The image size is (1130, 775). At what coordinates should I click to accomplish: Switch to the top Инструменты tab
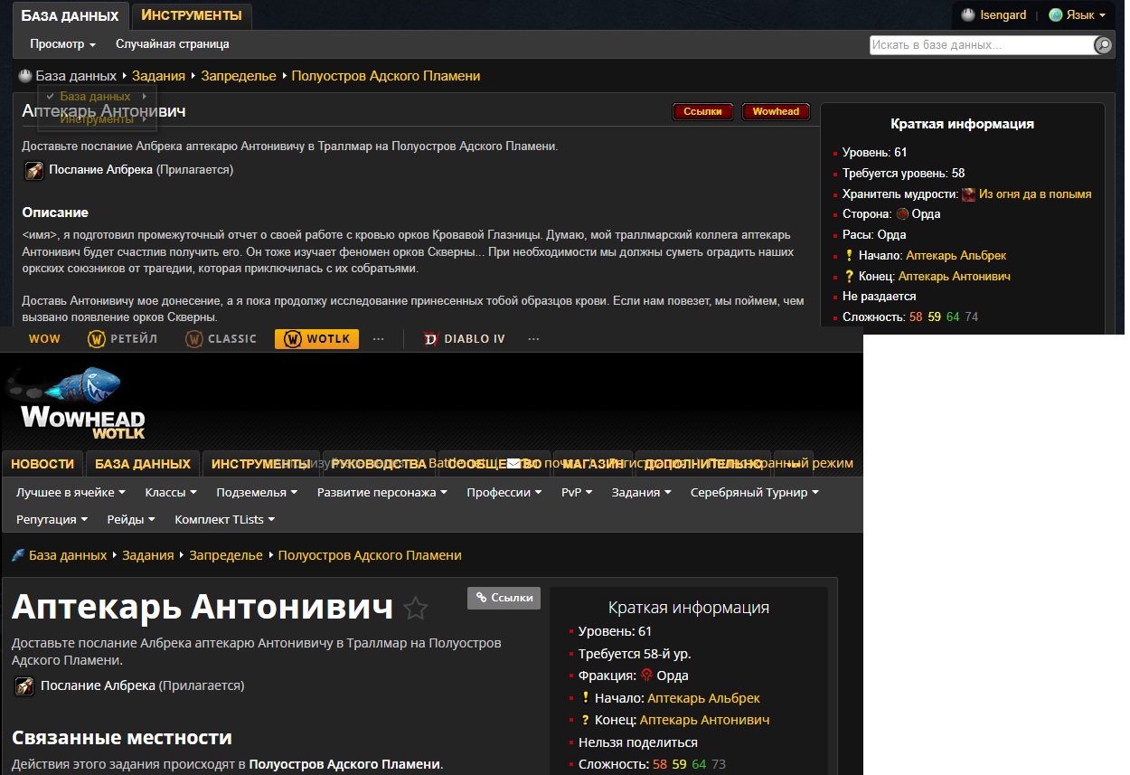coord(192,15)
